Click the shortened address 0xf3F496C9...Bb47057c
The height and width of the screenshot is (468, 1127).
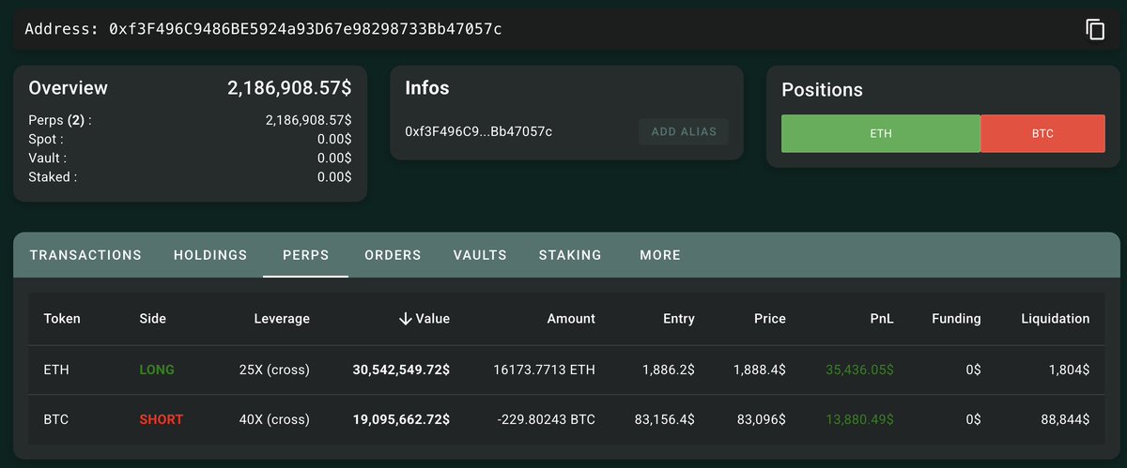479,131
